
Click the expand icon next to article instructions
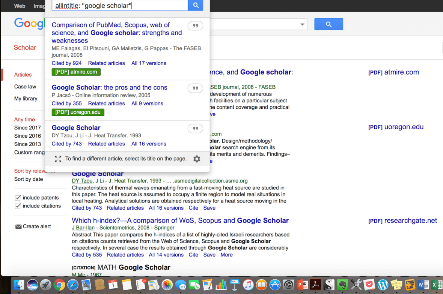click(58, 159)
